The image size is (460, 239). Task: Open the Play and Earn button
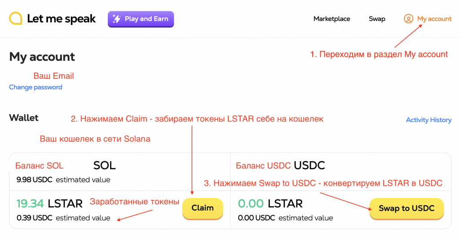coord(141,19)
